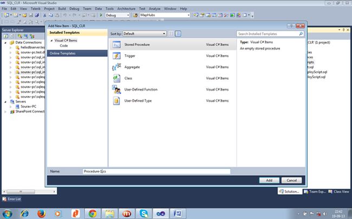The width and height of the screenshot is (352, 219).
Task: Select the Aggregate template icon
Action: click(116, 67)
